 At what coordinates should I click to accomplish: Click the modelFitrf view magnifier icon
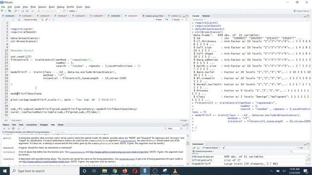[x=306, y=164]
